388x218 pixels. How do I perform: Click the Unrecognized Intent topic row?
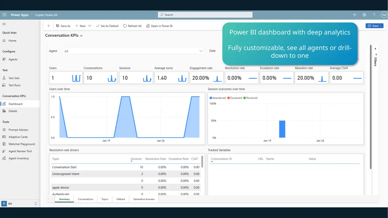pos(126,174)
